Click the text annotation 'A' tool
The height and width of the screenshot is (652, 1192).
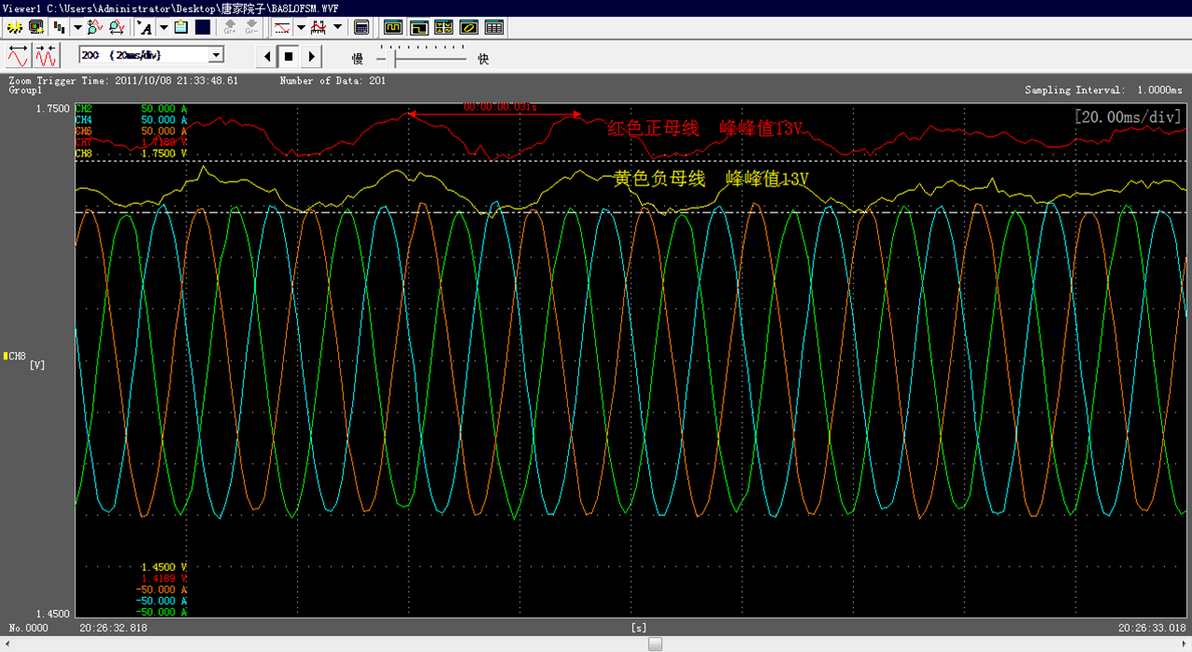(x=146, y=27)
